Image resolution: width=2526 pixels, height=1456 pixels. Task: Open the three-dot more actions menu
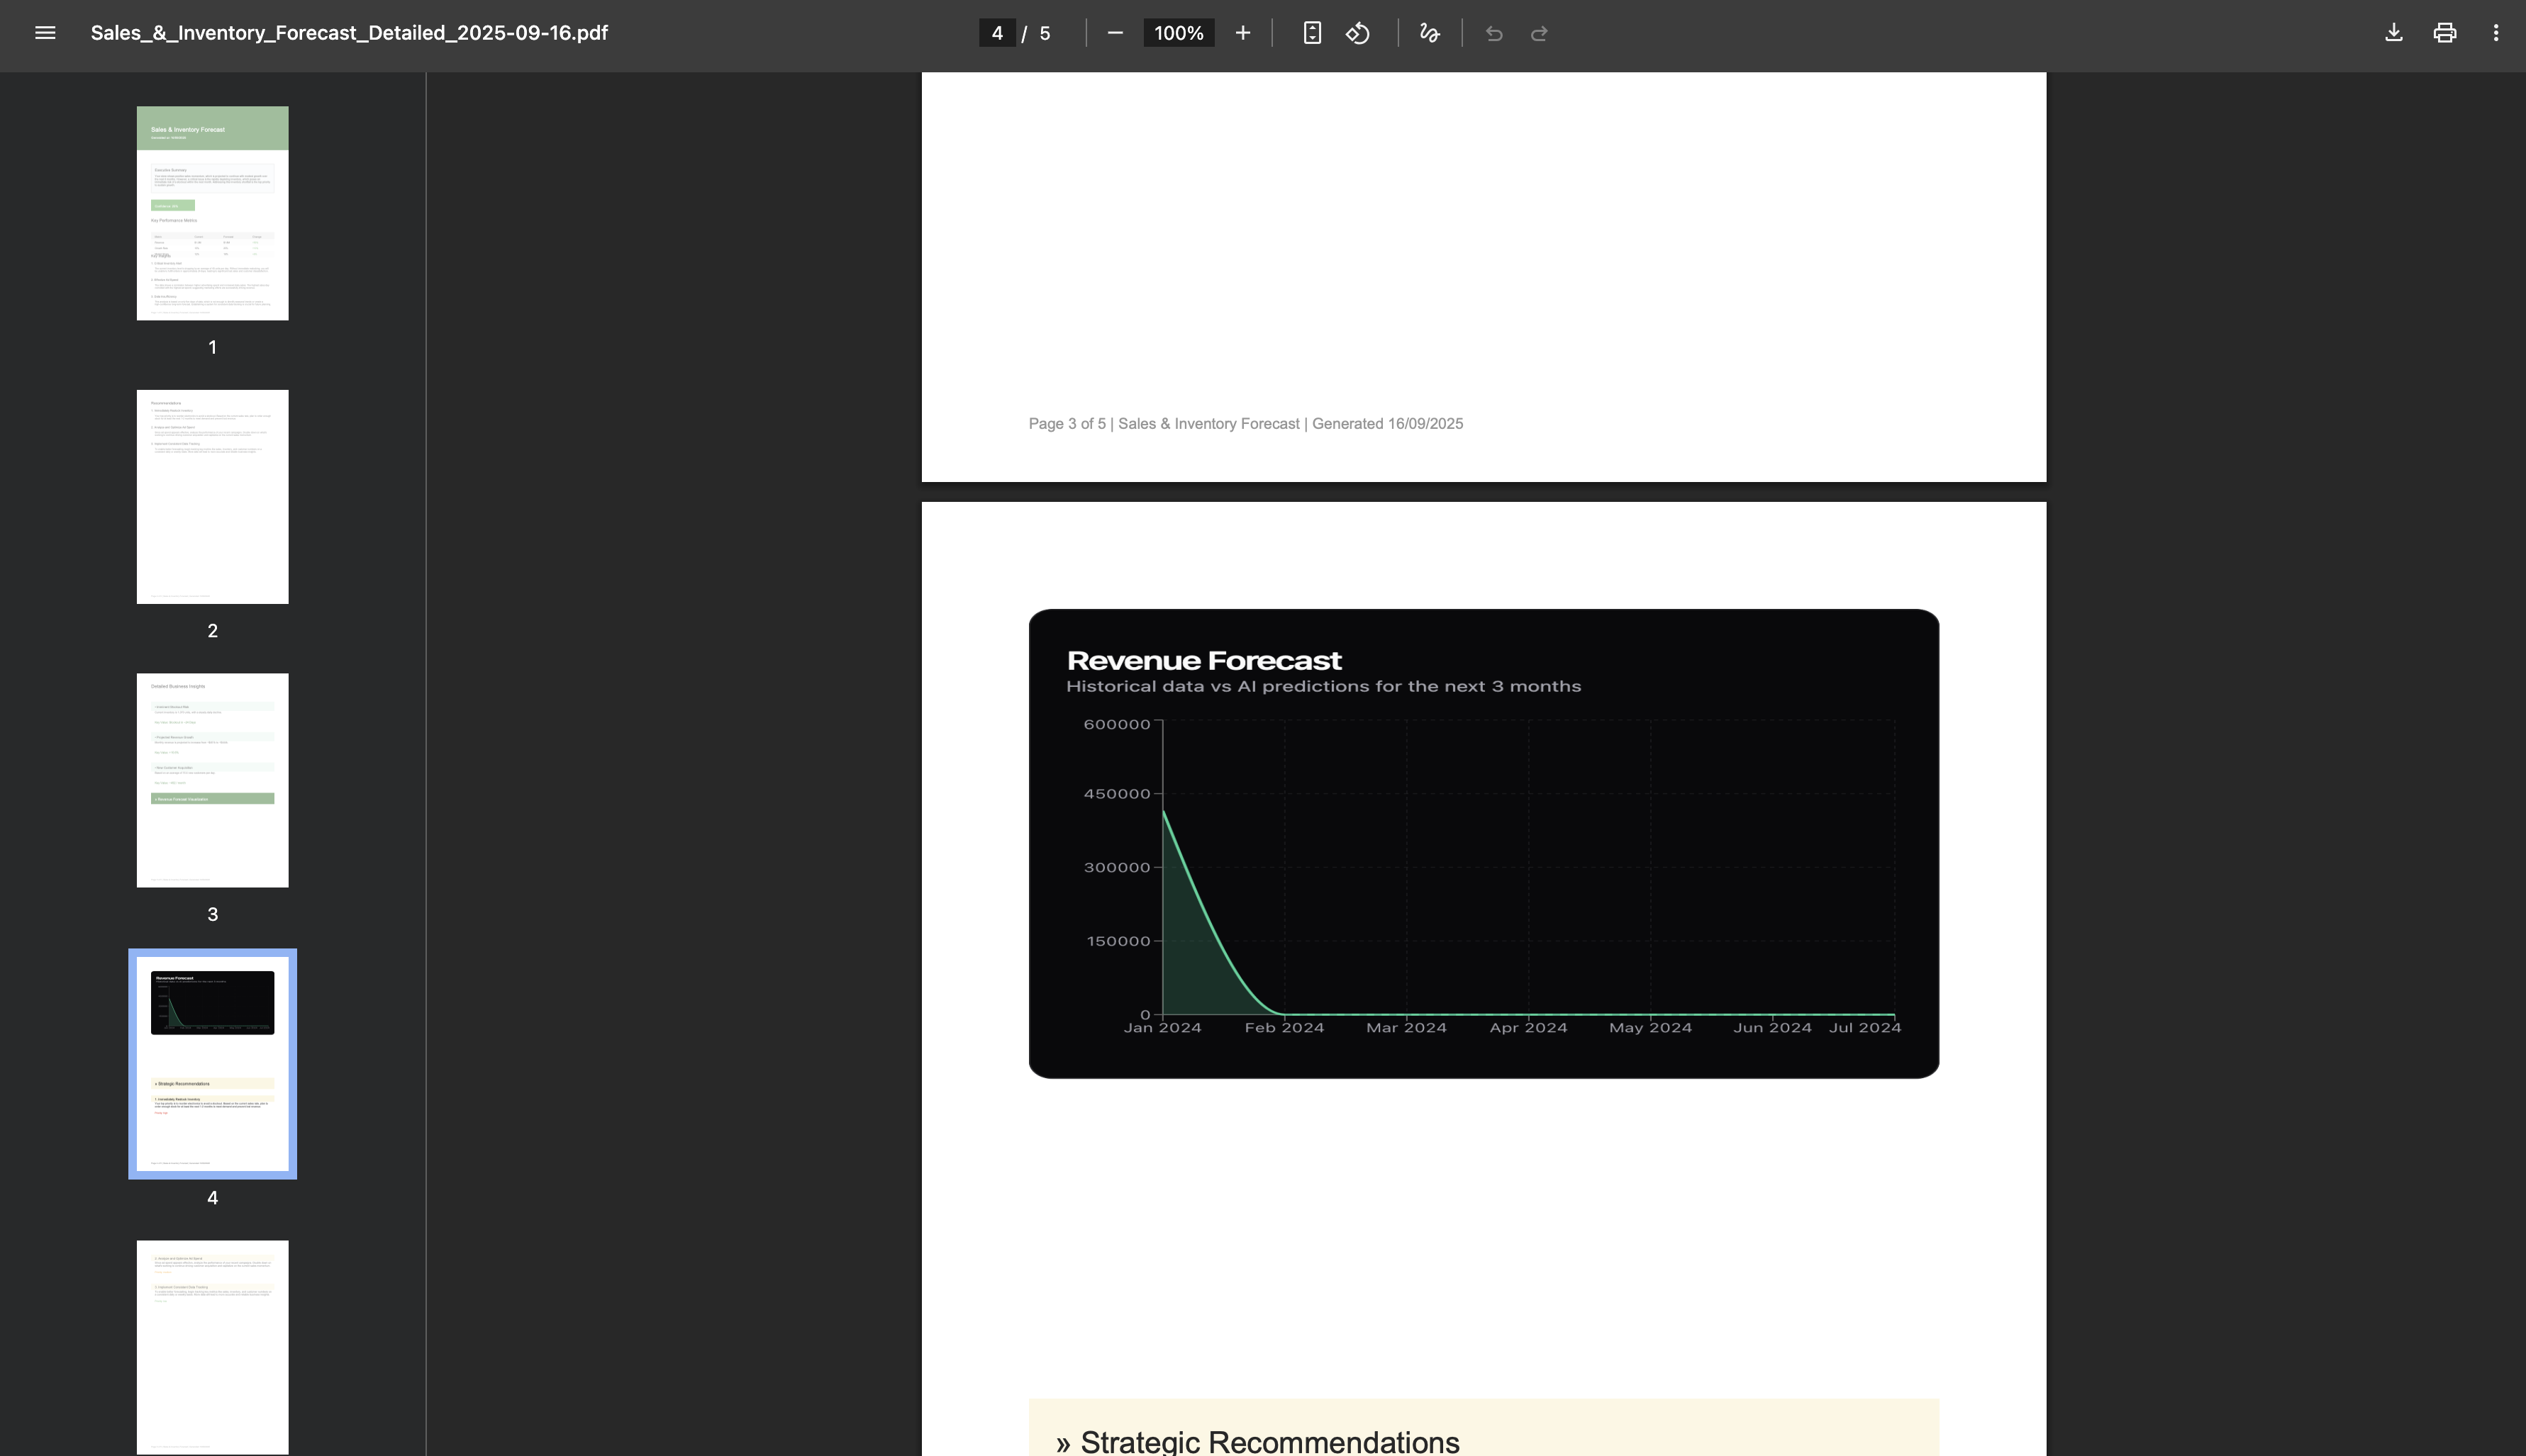point(2496,33)
